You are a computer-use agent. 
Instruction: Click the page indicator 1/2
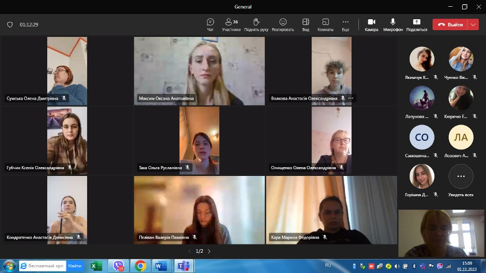pos(199,251)
